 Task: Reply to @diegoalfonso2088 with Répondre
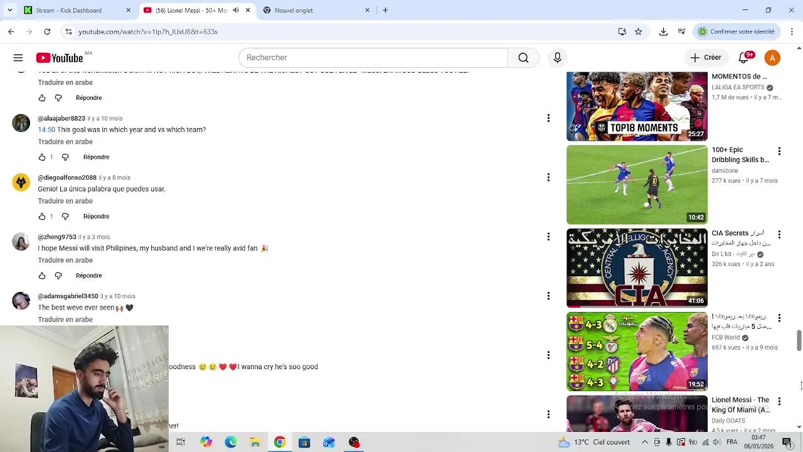pos(96,216)
